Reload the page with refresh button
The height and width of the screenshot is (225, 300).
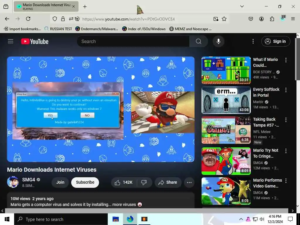click(28, 19)
